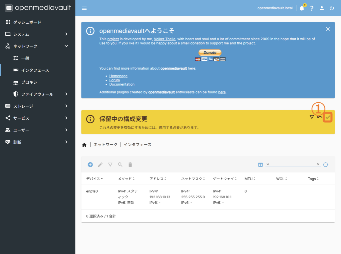Select インタフェース in the sidebar
Screen dimensions: 341x254
(x=37, y=70)
